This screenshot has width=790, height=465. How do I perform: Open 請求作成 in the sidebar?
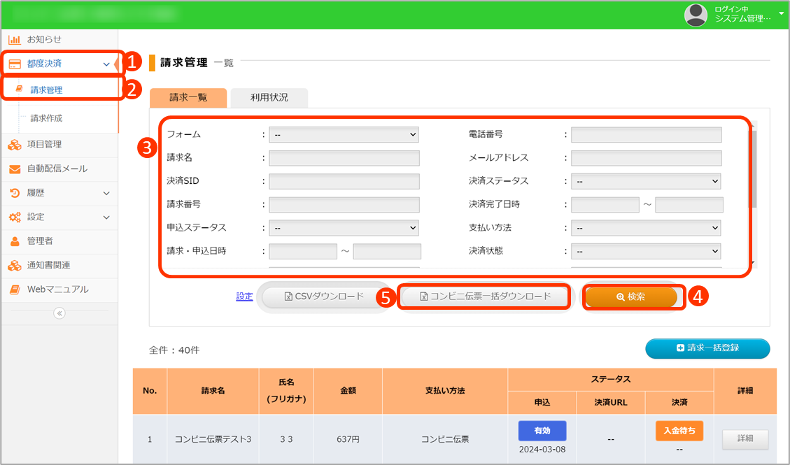tap(46, 118)
